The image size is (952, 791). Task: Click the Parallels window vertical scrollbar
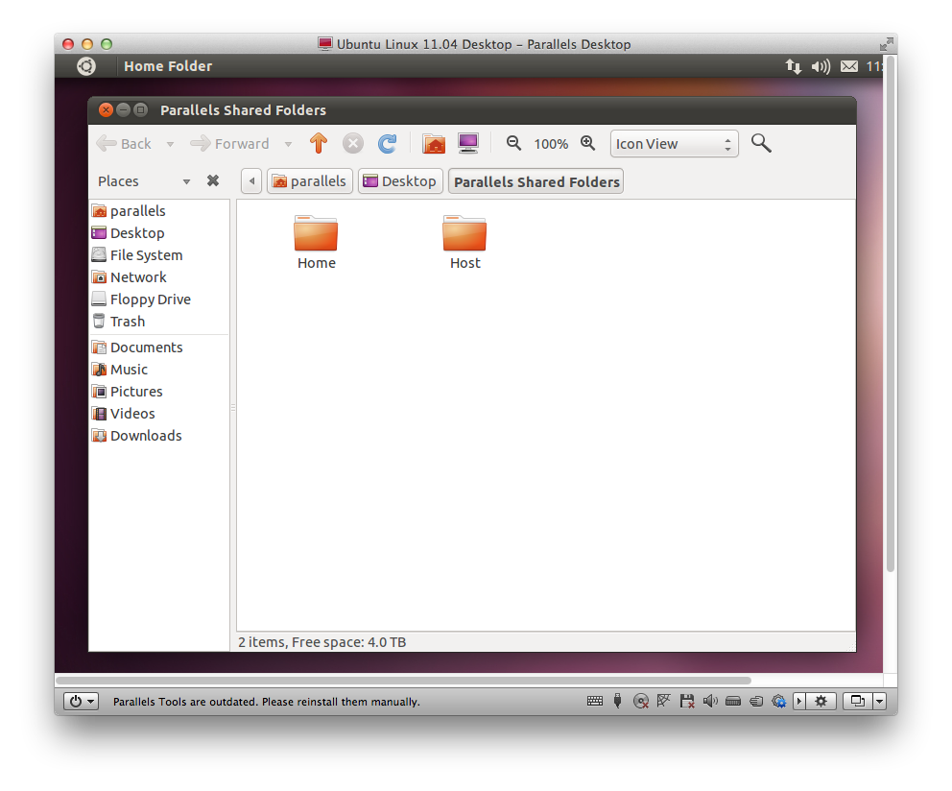(890, 314)
